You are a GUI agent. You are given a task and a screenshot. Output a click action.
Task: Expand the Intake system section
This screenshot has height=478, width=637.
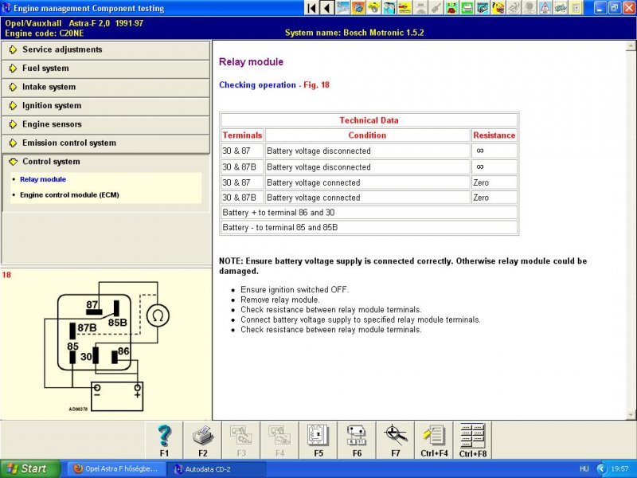[106, 87]
